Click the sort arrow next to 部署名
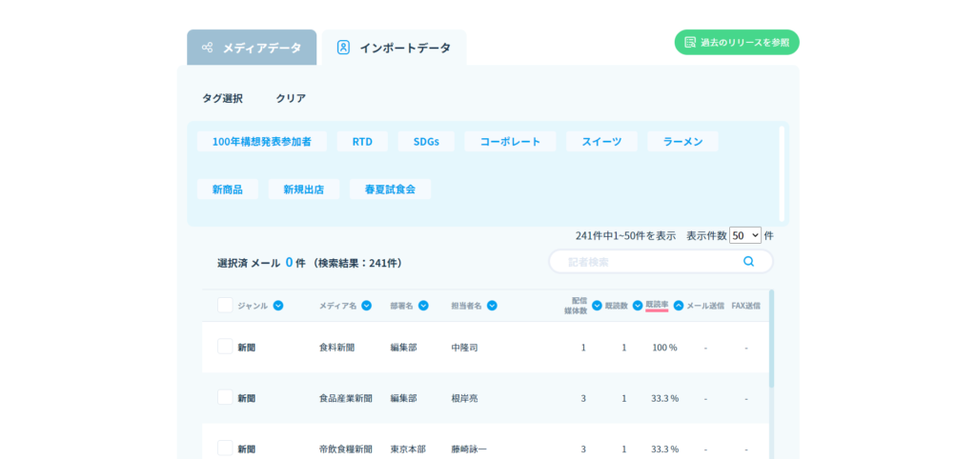This screenshot has width=976, height=459. (x=423, y=306)
